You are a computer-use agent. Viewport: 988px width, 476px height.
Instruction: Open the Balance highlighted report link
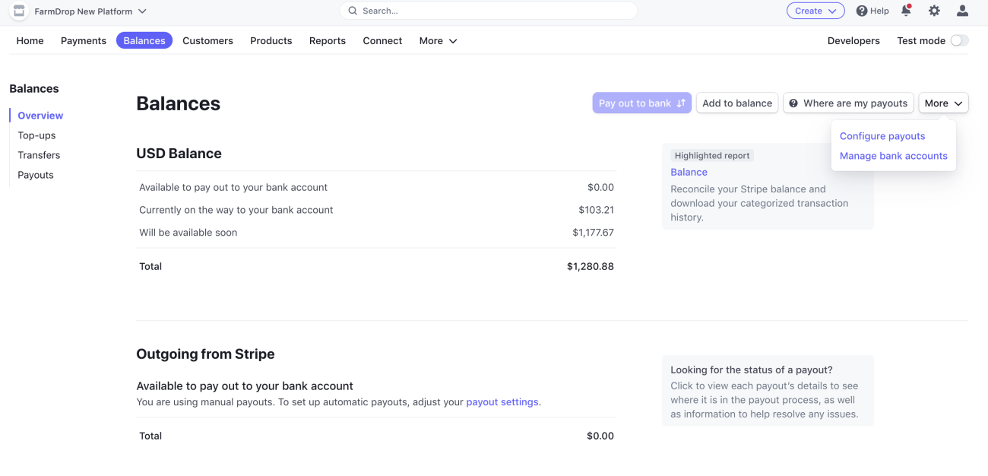(x=689, y=173)
